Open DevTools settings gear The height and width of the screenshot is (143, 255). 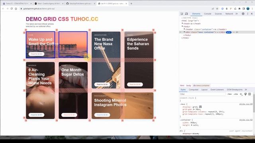point(243,14)
